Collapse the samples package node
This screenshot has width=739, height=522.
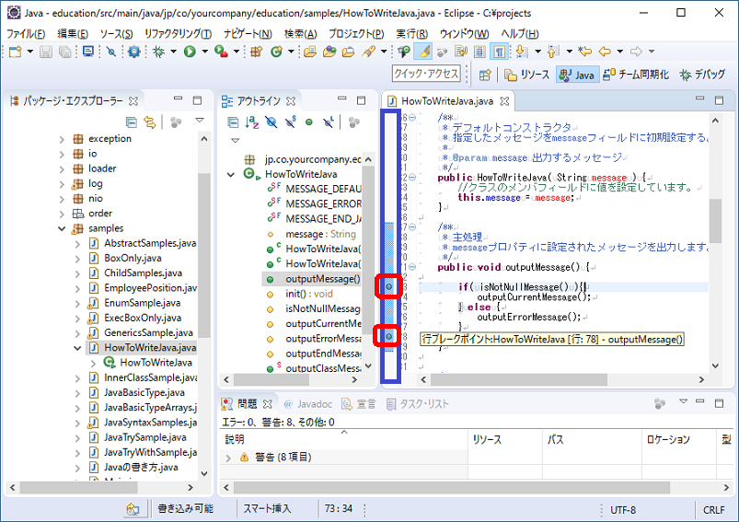(62, 228)
